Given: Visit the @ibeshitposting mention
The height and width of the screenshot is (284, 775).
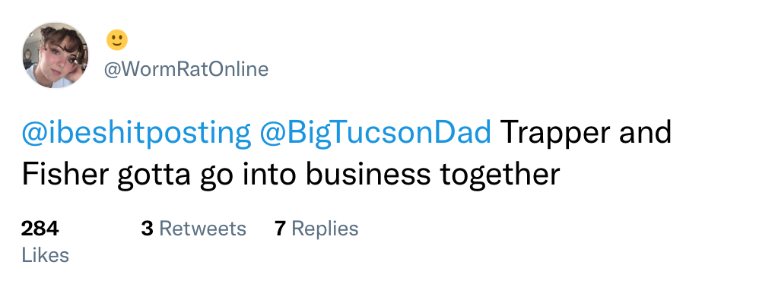Looking at the screenshot, I should (136, 134).
